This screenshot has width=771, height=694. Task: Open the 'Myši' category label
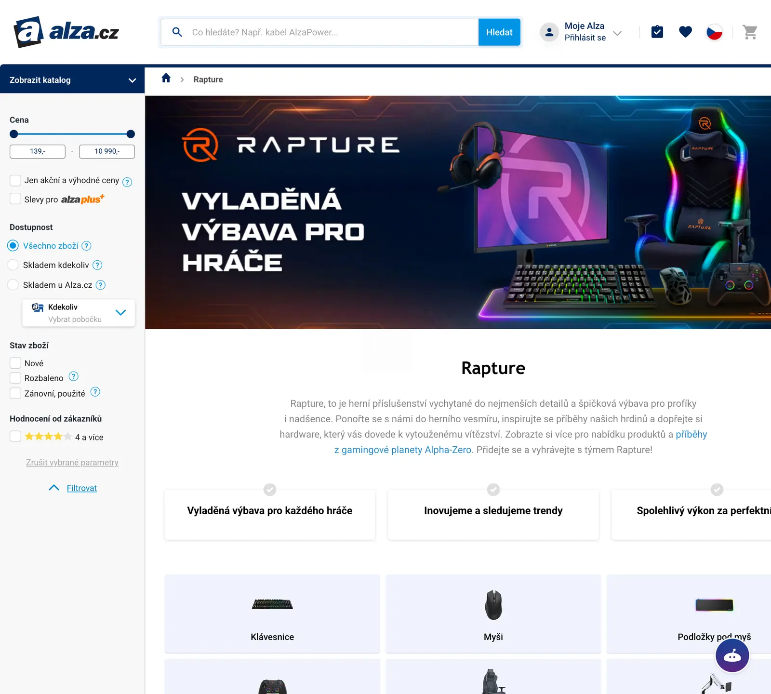point(493,637)
